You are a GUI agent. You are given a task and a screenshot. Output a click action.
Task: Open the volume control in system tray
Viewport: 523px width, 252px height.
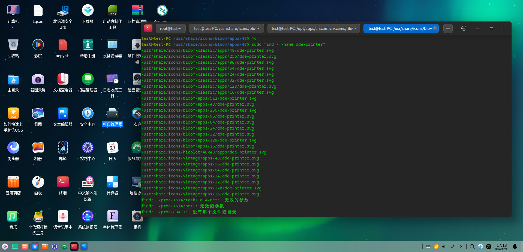coord(444,247)
